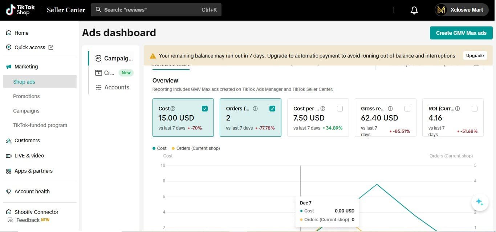The image size is (496, 232).
Task: Uncheck the Orders metric checkbox
Action: point(272,109)
